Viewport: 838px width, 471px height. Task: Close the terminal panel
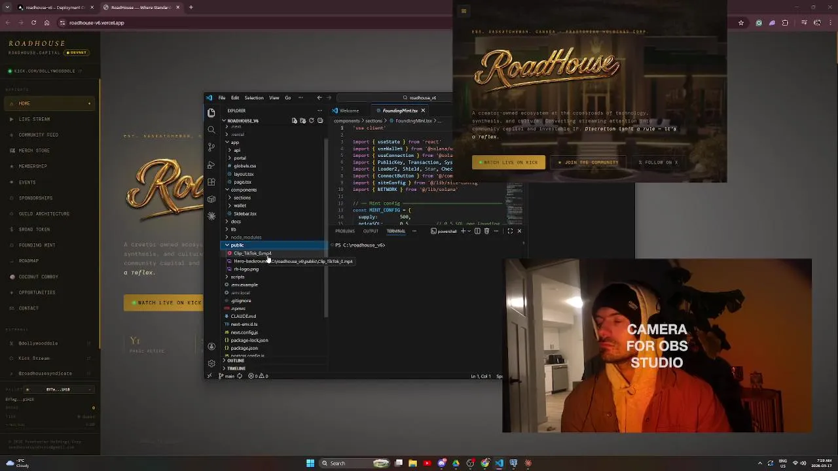pos(519,231)
